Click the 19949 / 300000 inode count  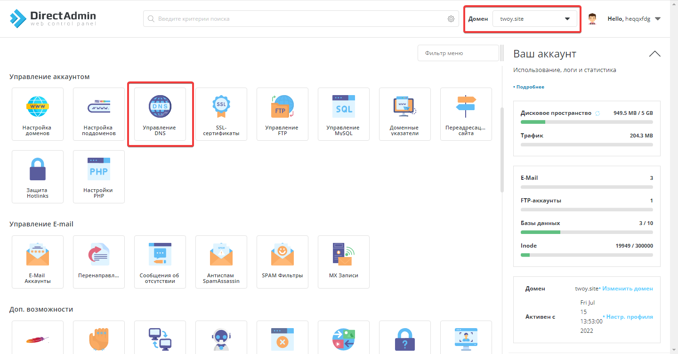pyautogui.click(x=634, y=246)
